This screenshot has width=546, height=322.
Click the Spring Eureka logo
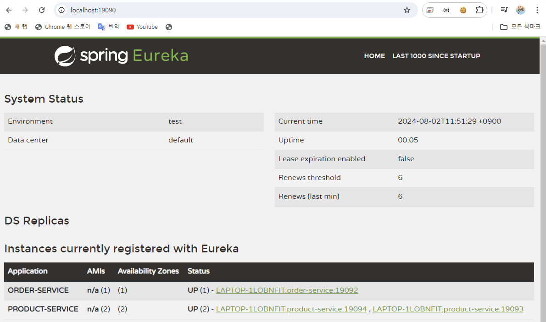pyautogui.click(x=121, y=55)
